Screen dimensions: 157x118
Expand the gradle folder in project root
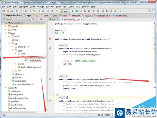tap(6, 88)
